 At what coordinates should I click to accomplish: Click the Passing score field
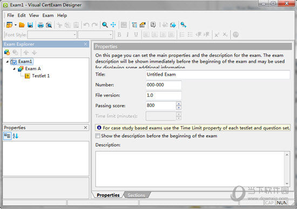click(x=161, y=105)
